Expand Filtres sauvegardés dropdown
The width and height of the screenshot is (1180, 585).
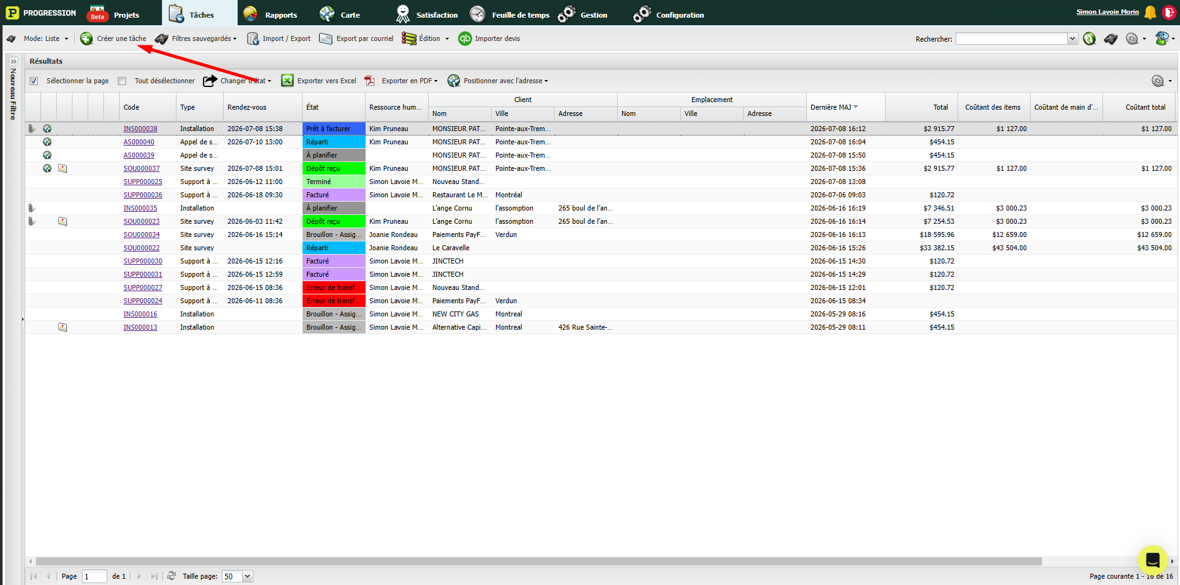click(x=204, y=39)
